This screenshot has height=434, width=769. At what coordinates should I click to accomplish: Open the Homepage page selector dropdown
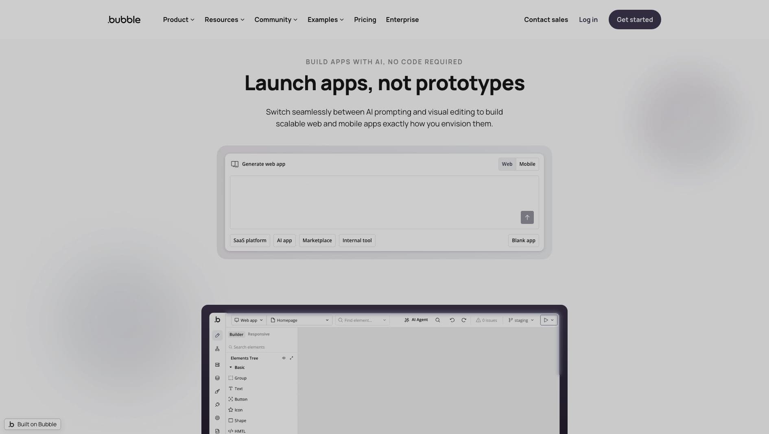(x=299, y=320)
